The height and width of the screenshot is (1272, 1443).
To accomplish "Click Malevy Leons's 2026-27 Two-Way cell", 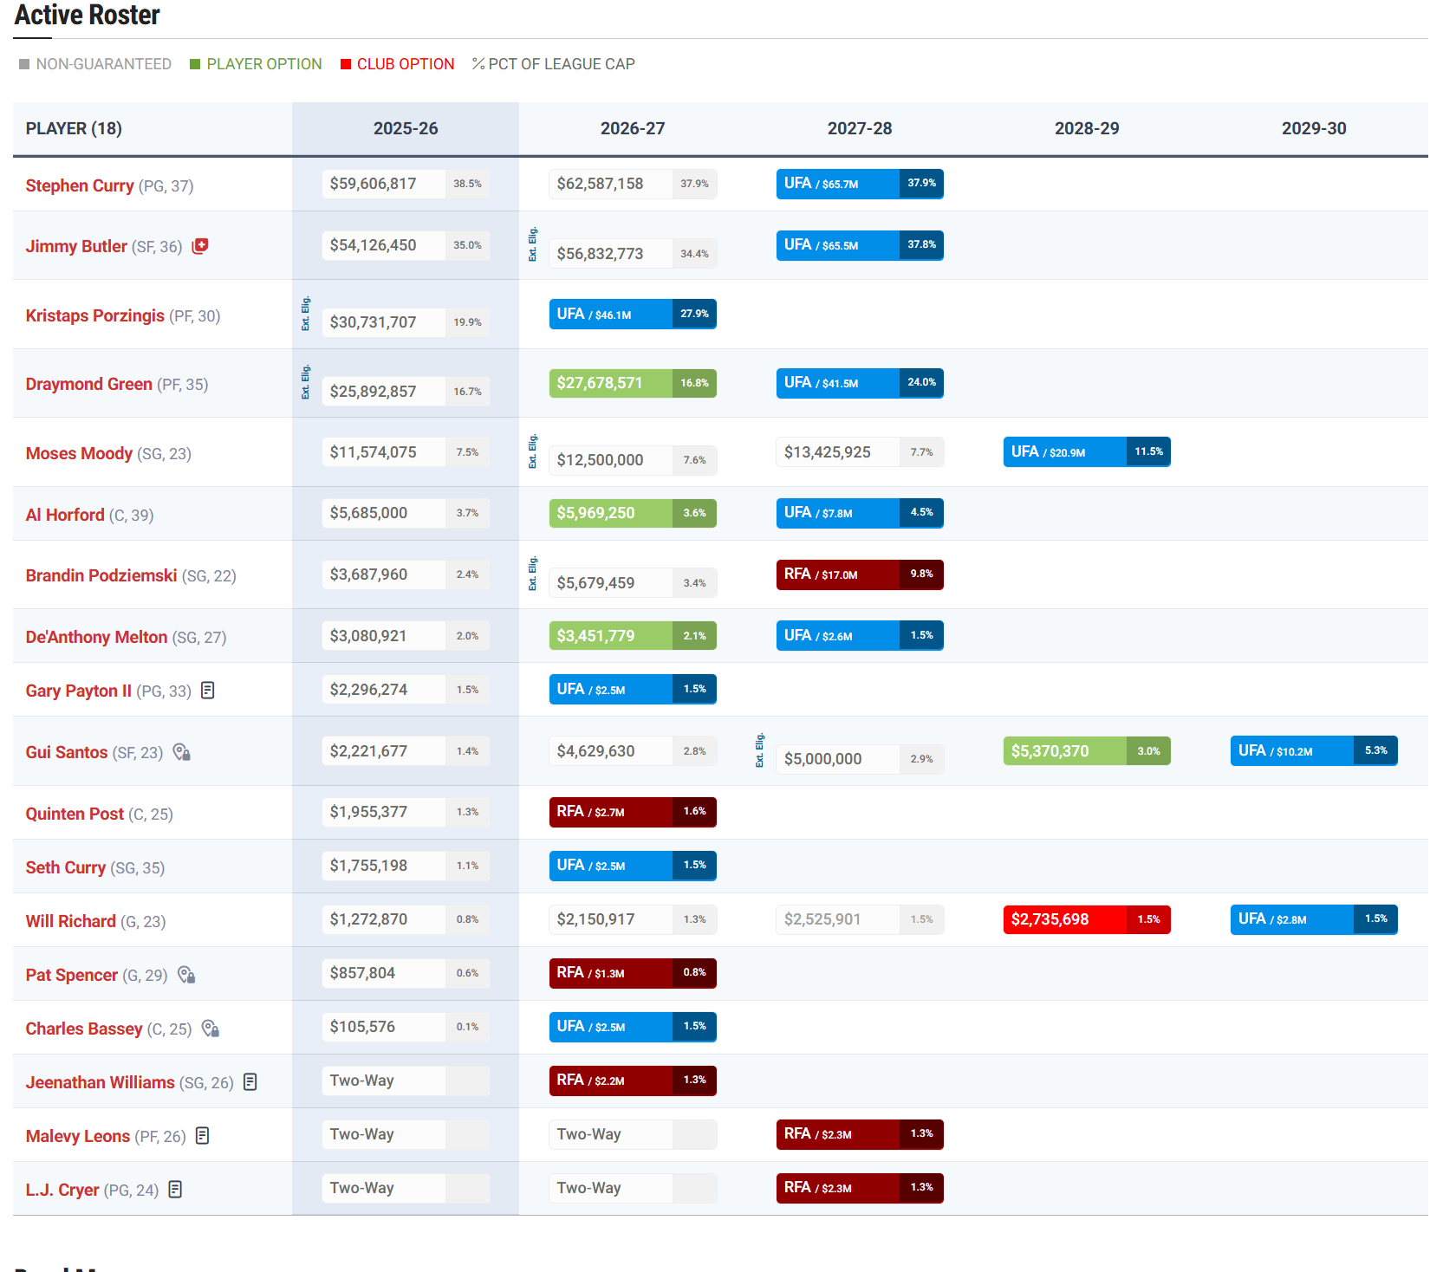I will pos(633,1134).
